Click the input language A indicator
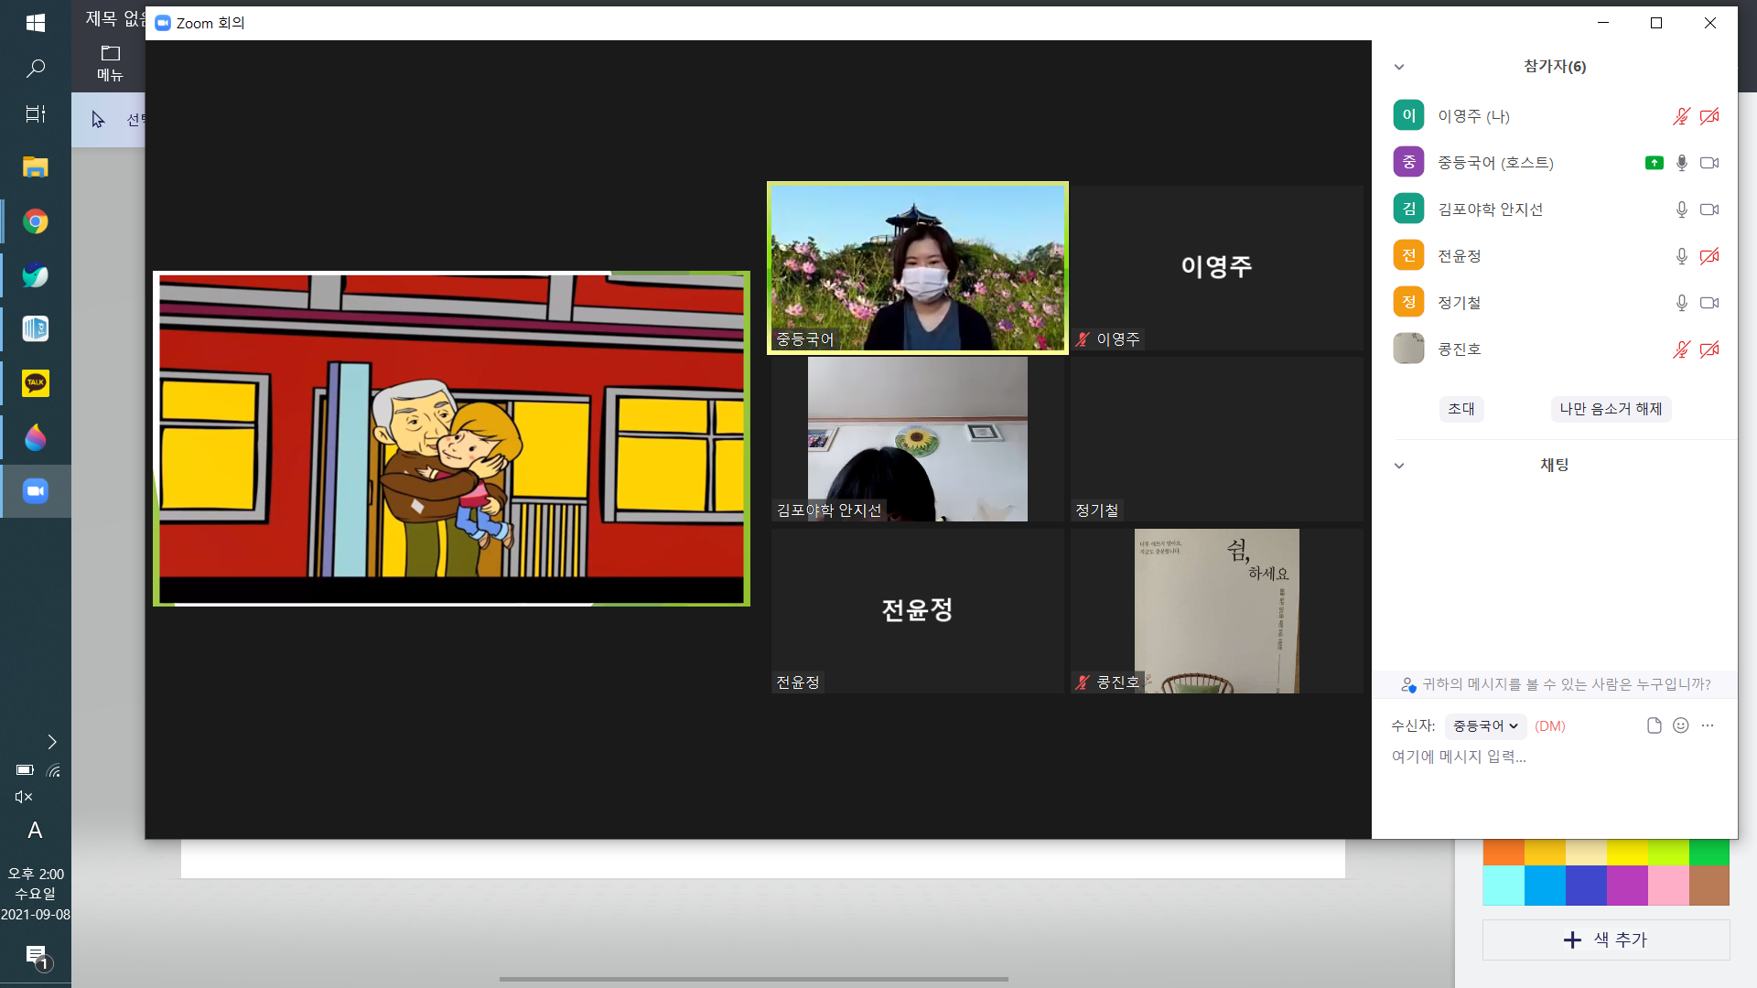Image resolution: width=1757 pixels, height=988 pixels. click(35, 831)
